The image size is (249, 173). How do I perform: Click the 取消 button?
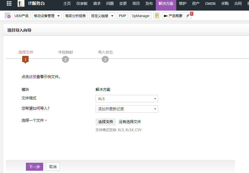click(53, 167)
